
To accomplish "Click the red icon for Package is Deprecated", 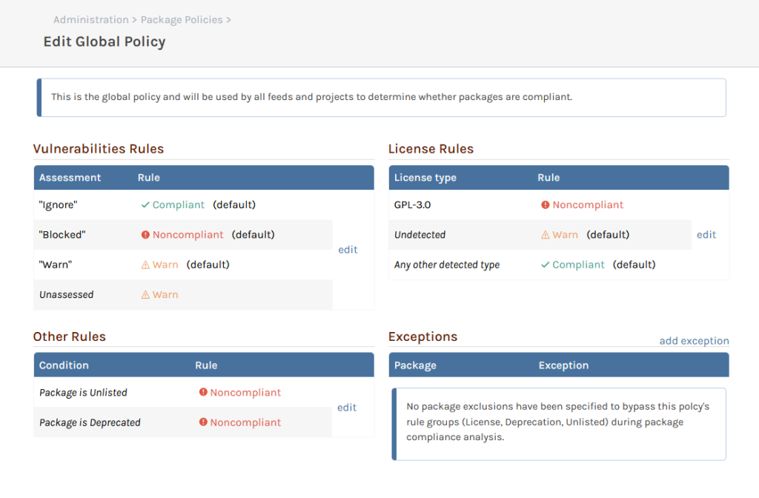I will pos(203,422).
